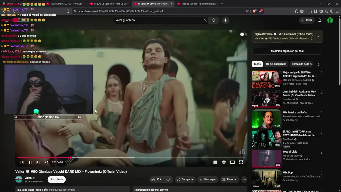Switch to Paquita La Del Barrio tab
The width and height of the screenshot is (341, 192).
point(109,4)
